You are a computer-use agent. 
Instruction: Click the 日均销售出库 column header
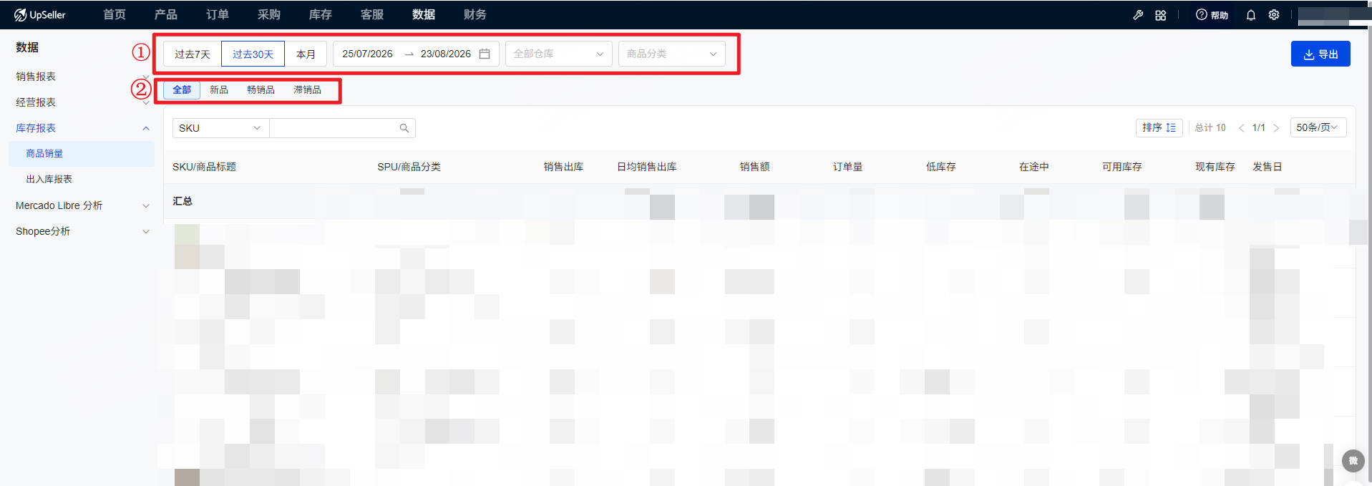click(647, 167)
